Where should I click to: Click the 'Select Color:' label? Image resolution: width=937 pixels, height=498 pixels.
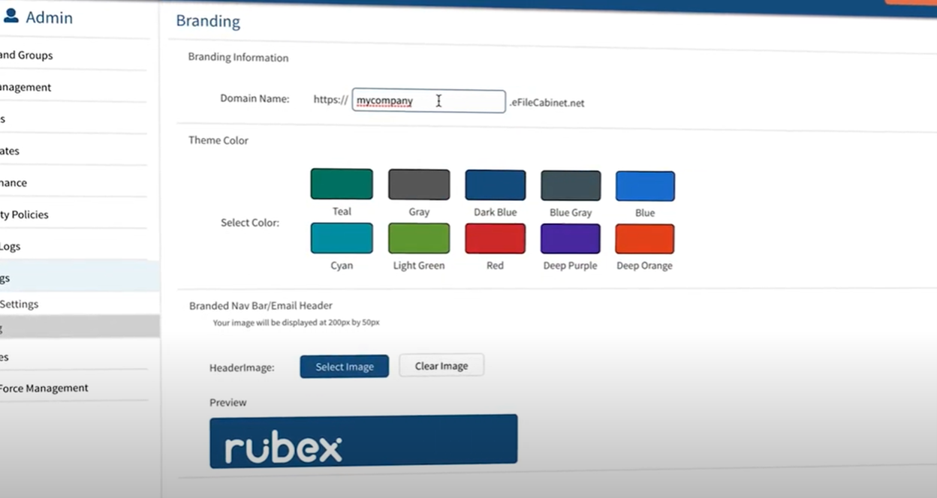click(x=250, y=223)
